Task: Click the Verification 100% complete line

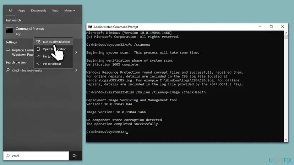Action: [x=113, y=64]
